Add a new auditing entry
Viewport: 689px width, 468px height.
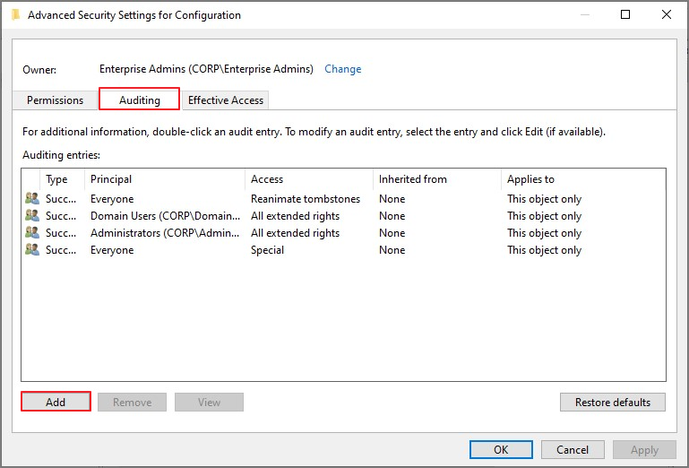pyautogui.click(x=56, y=402)
